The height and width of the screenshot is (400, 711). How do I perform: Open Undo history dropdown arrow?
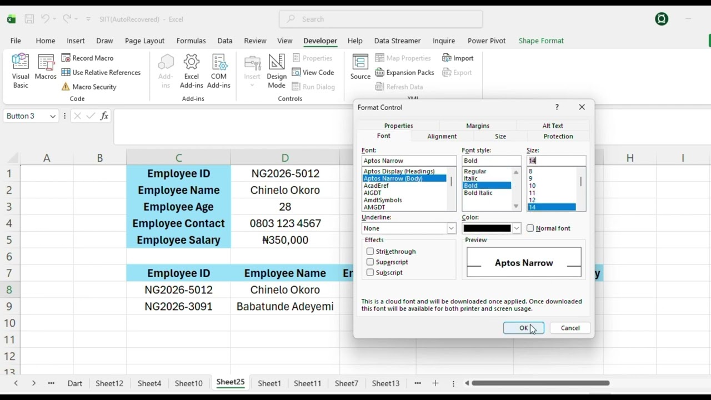pos(55,19)
